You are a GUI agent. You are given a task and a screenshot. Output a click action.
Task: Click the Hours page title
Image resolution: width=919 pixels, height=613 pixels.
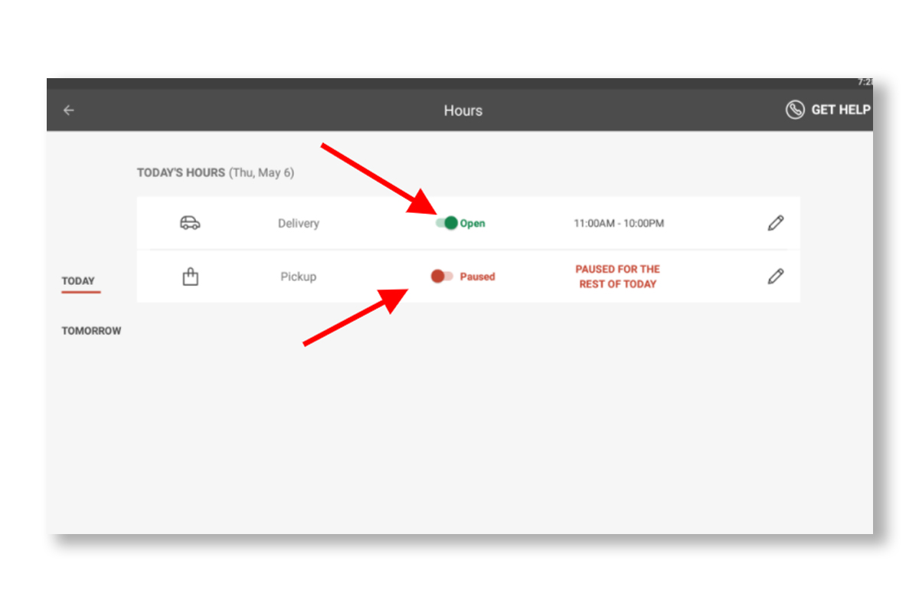pyautogui.click(x=463, y=110)
